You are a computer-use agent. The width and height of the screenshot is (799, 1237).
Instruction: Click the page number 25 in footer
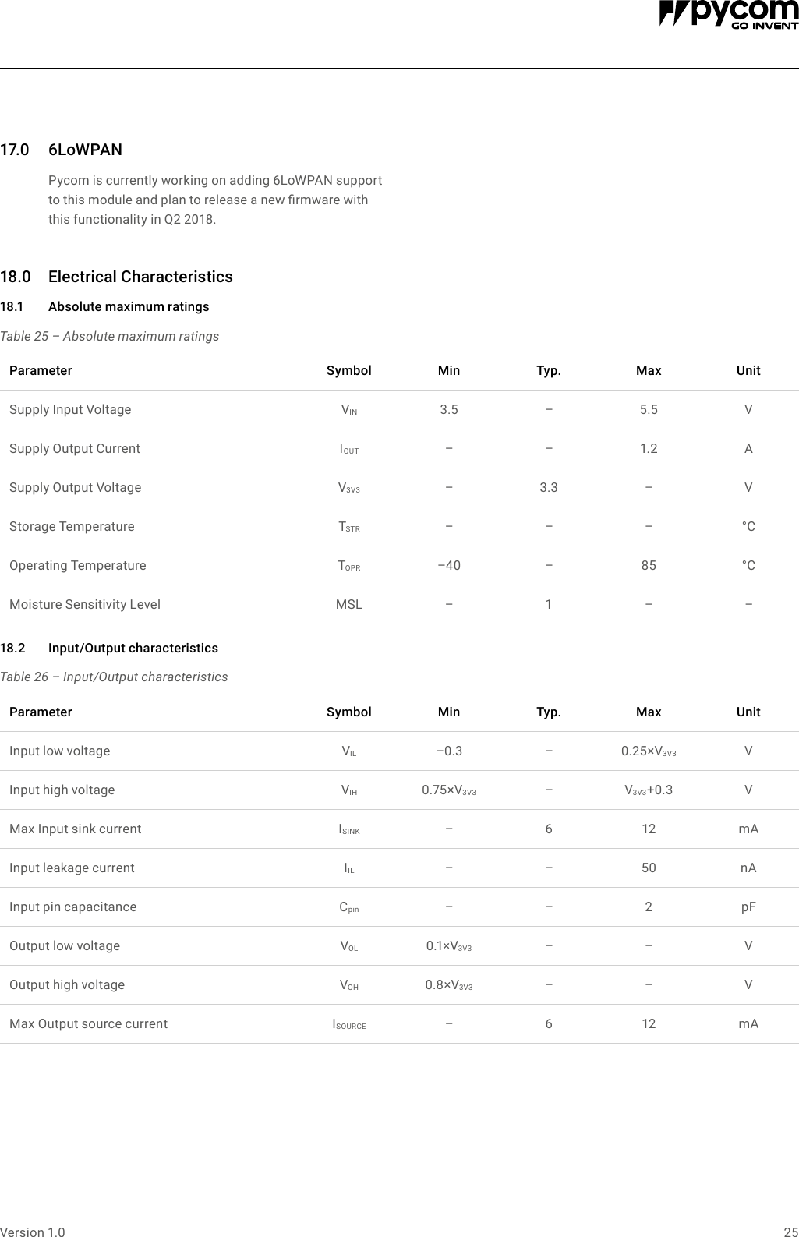(790, 1232)
